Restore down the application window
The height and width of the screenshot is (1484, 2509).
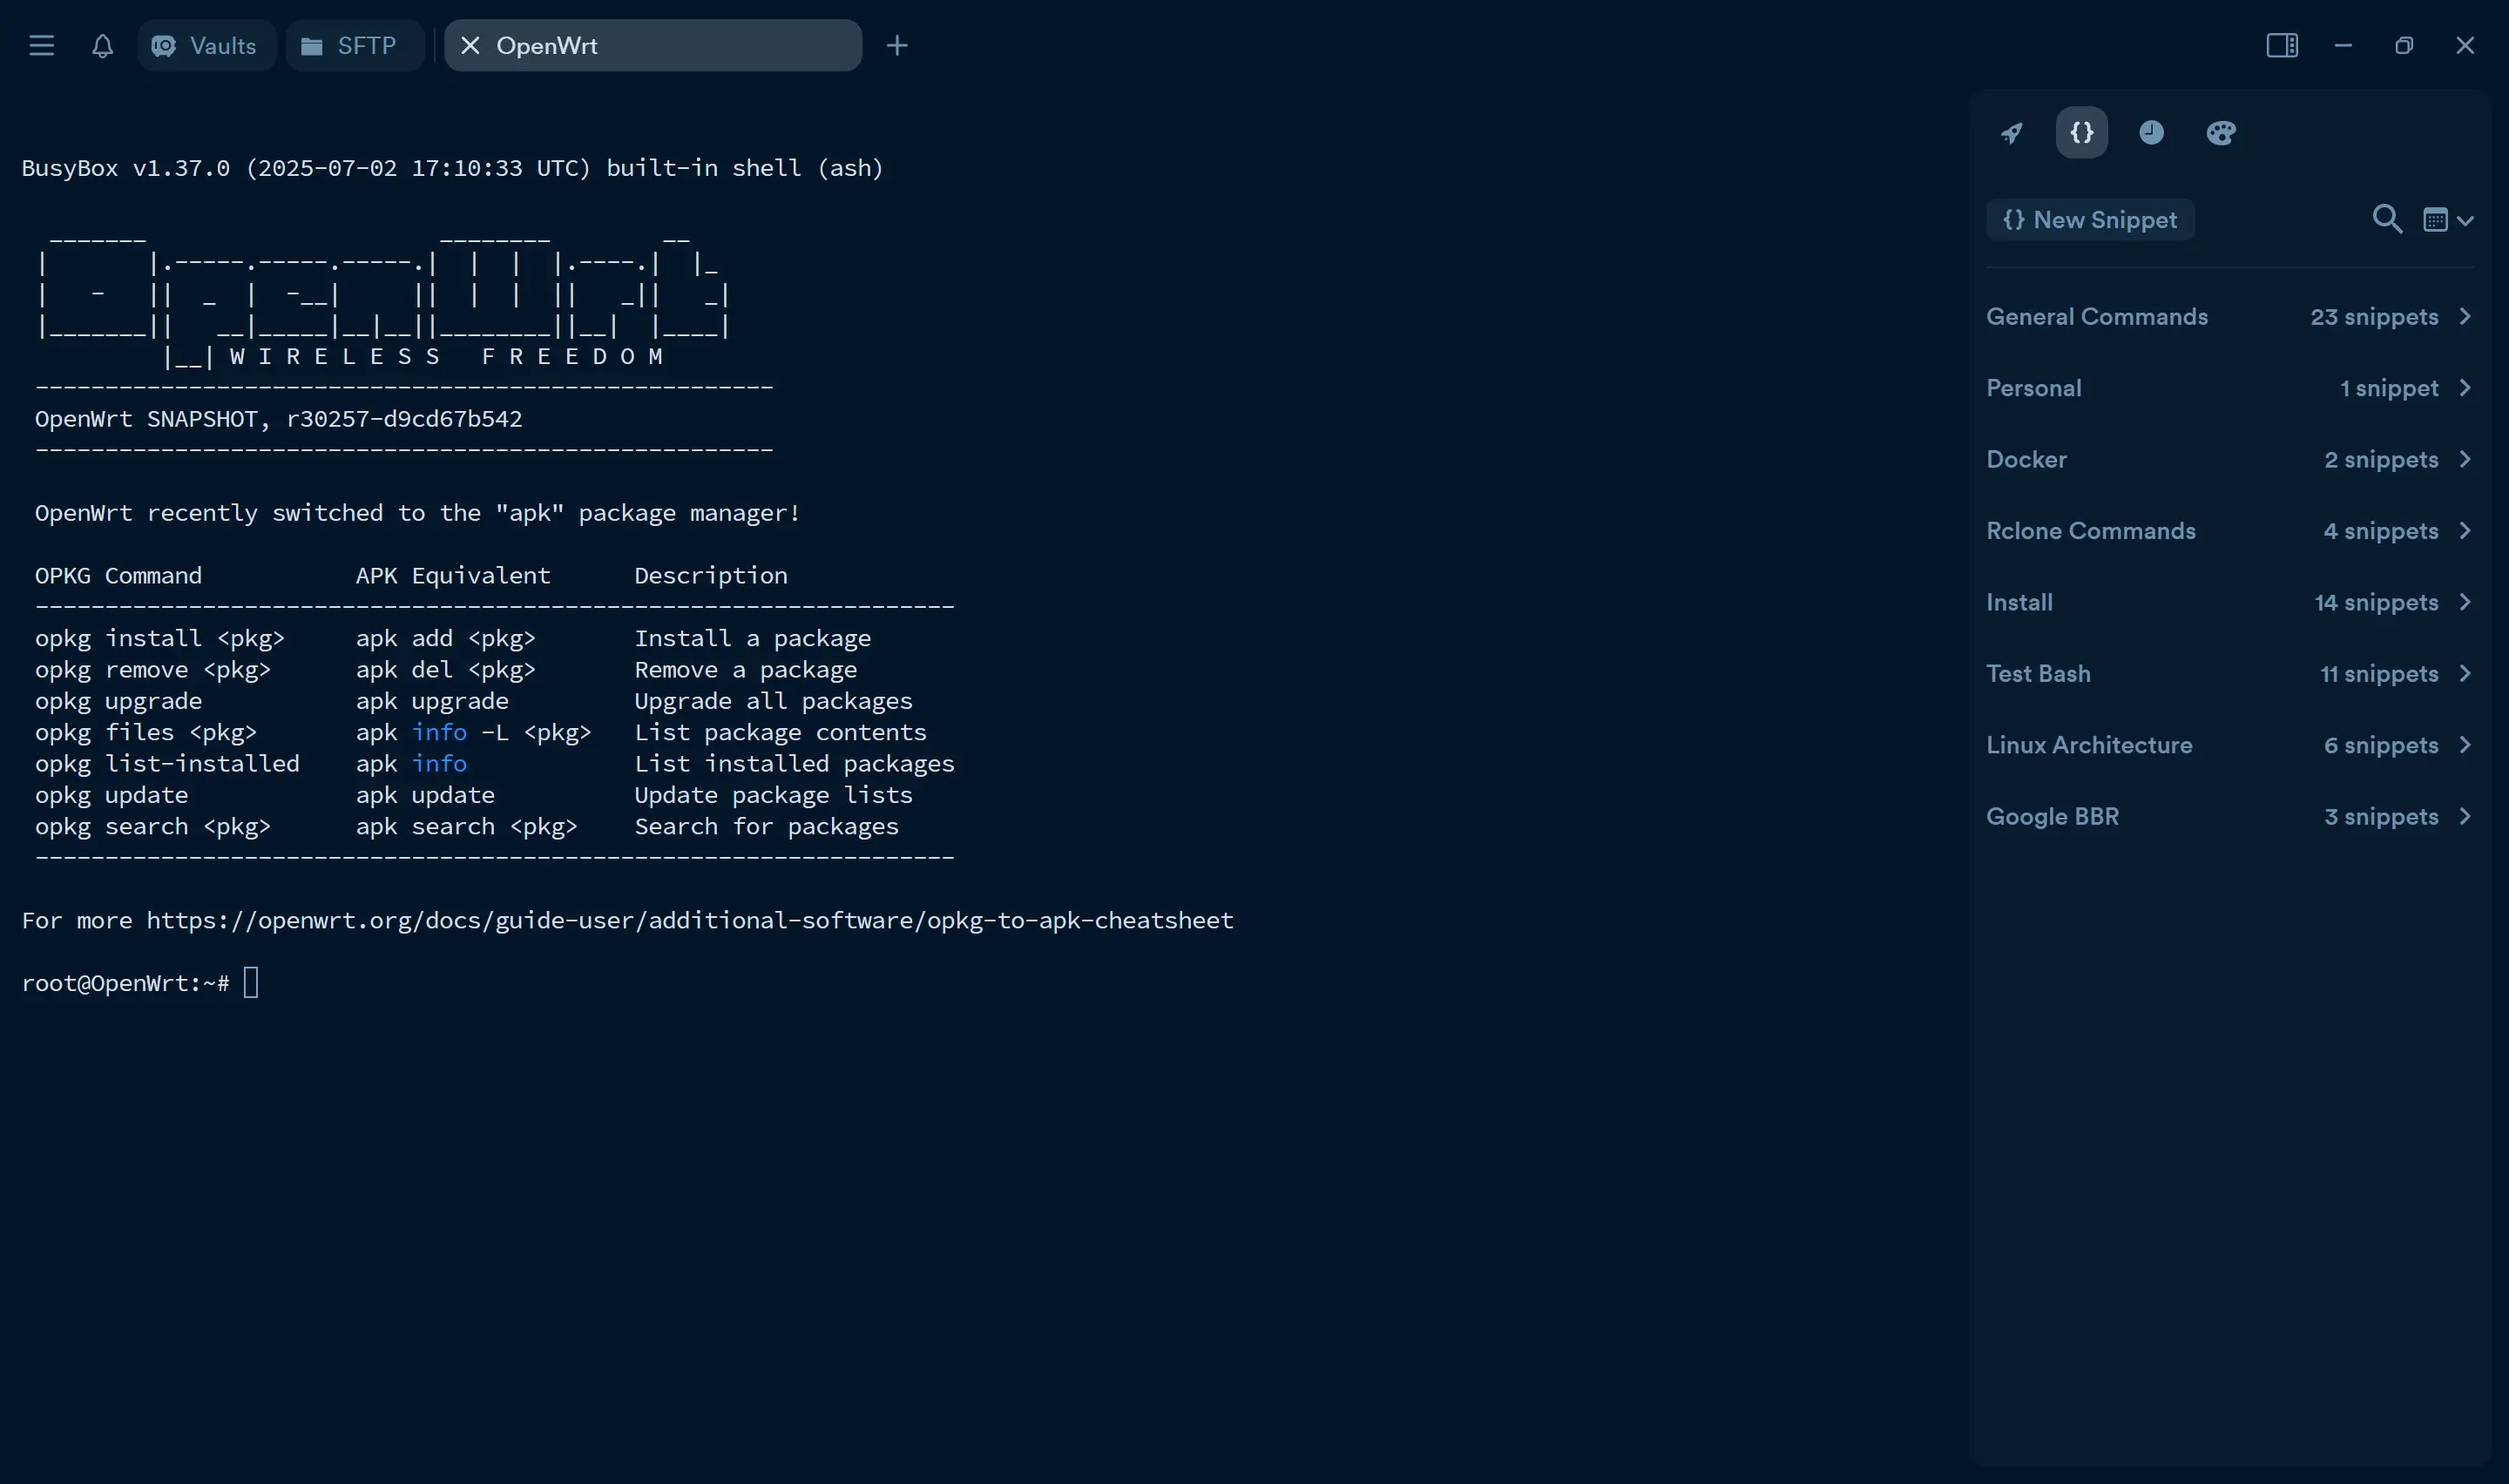coord(2404,45)
